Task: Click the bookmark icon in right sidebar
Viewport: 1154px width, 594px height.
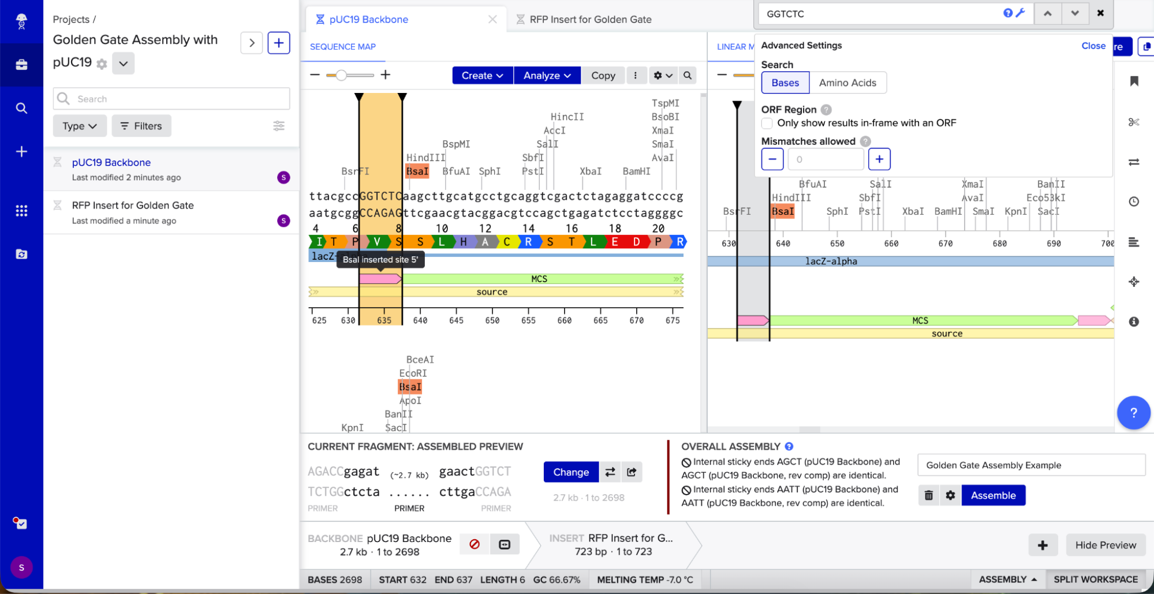Action: [1134, 81]
